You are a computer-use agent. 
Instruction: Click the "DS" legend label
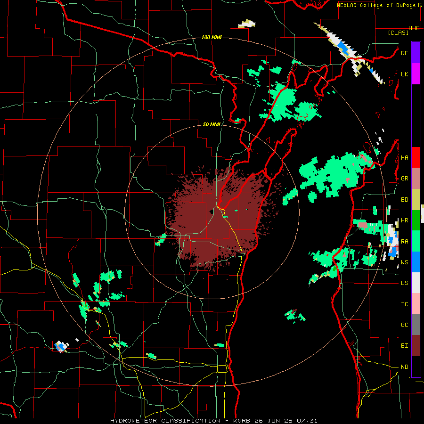[x=404, y=283]
